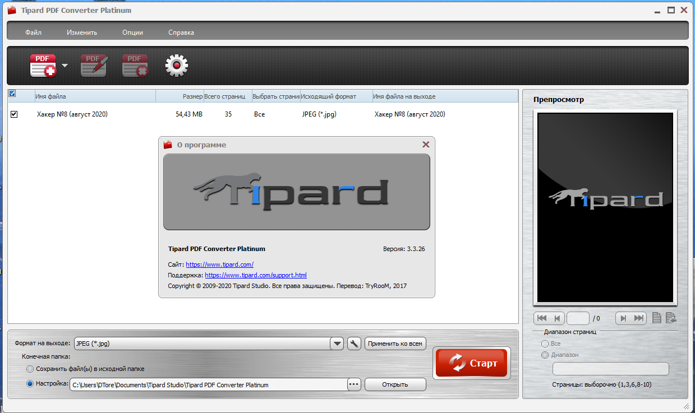Click the Открыть button
This screenshot has width=695, height=413.
(x=395, y=384)
